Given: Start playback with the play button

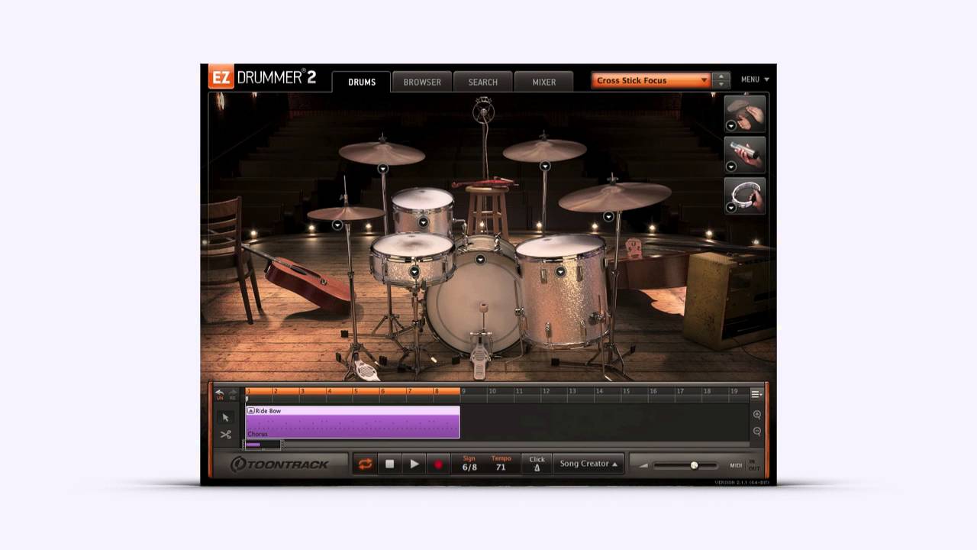Looking at the screenshot, I should [x=414, y=464].
